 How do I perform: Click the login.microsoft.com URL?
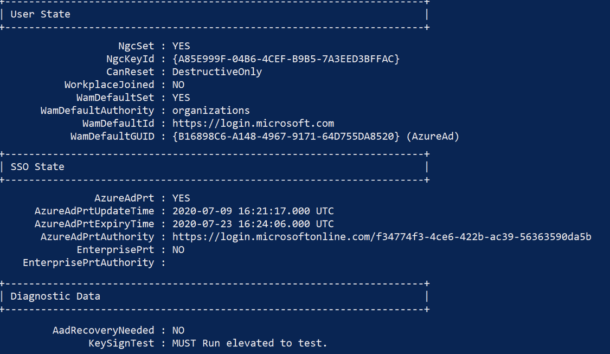pos(253,124)
